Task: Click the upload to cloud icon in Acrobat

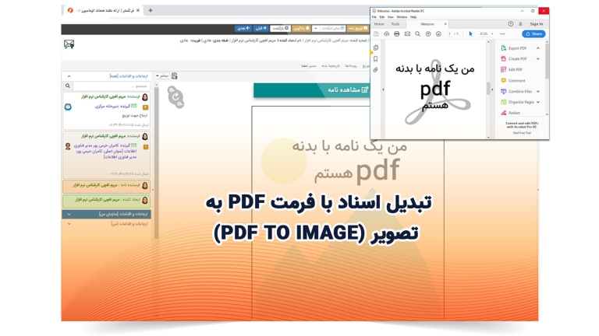Action: [x=387, y=34]
